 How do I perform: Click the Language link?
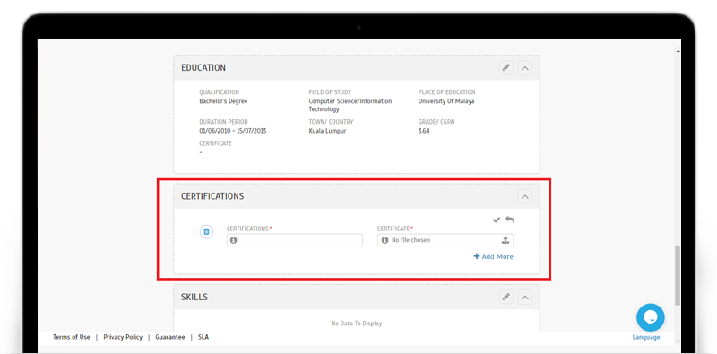[646, 337]
